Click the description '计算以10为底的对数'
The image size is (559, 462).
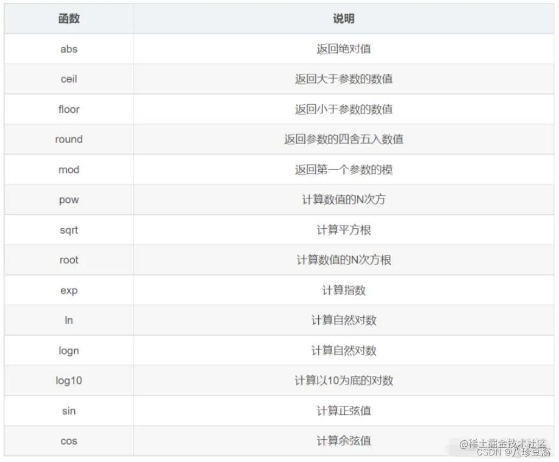344,380
